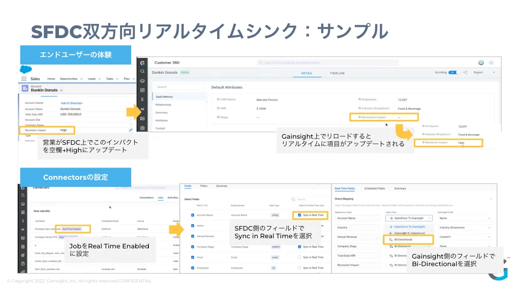Toggle Sync in Real Time for Account Name
517x288 pixels.
coord(299,215)
